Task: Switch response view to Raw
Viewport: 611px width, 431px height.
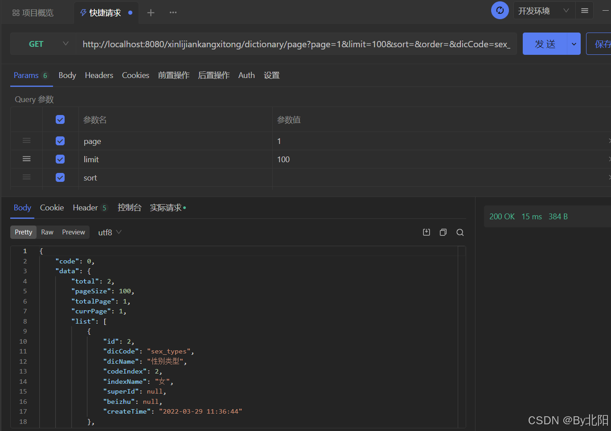Action: pyautogui.click(x=47, y=232)
